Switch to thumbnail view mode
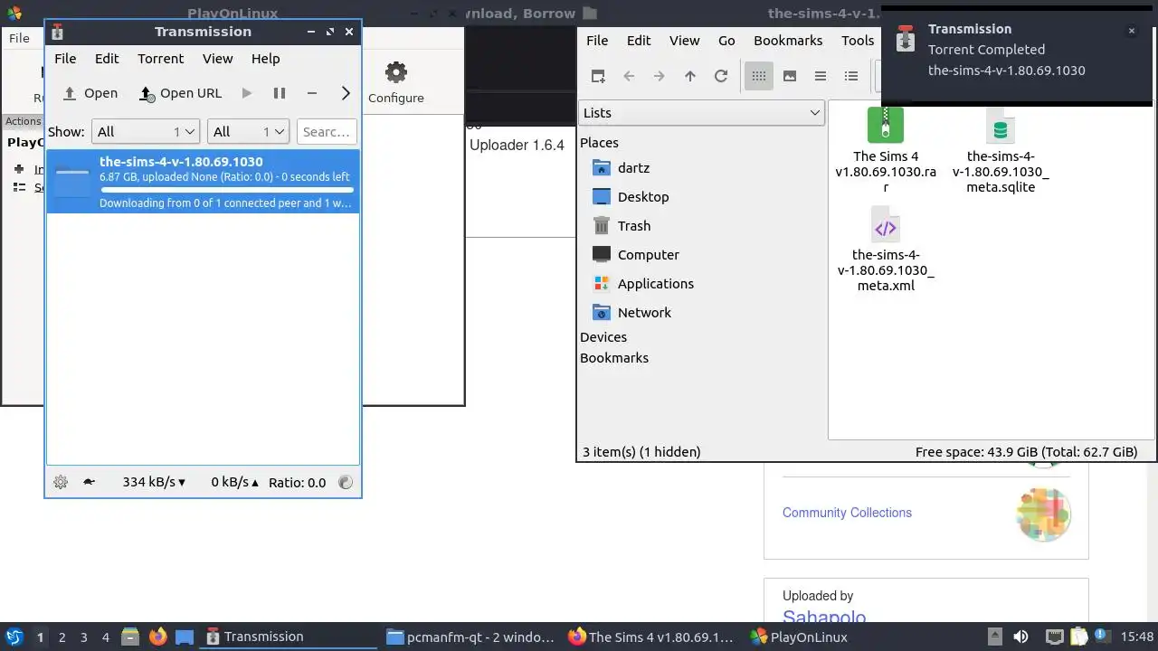 point(790,76)
